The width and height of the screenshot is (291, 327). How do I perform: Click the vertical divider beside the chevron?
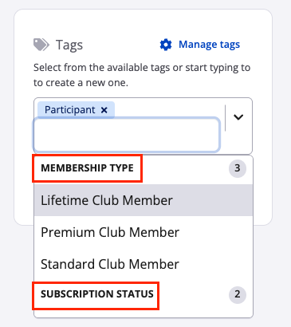(x=226, y=118)
